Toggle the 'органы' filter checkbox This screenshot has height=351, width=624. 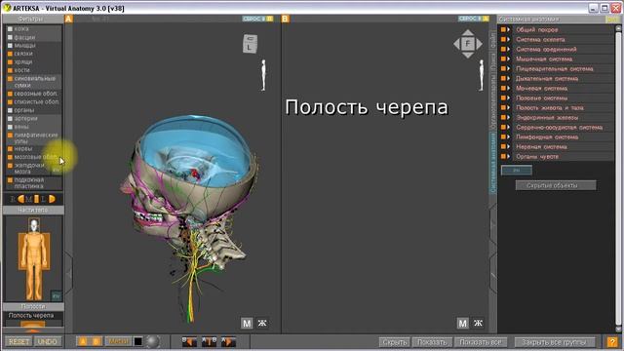pos(10,110)
